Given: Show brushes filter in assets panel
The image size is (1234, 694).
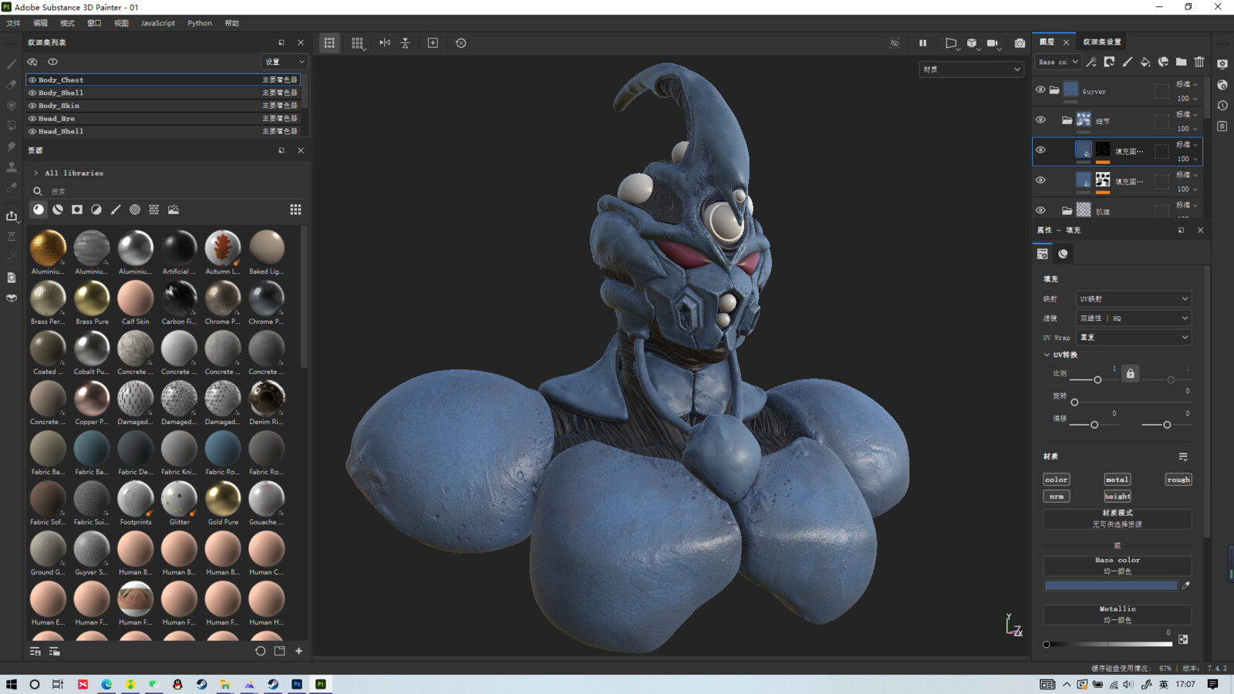Looking at the screenshot, I should tap(116, 210).
